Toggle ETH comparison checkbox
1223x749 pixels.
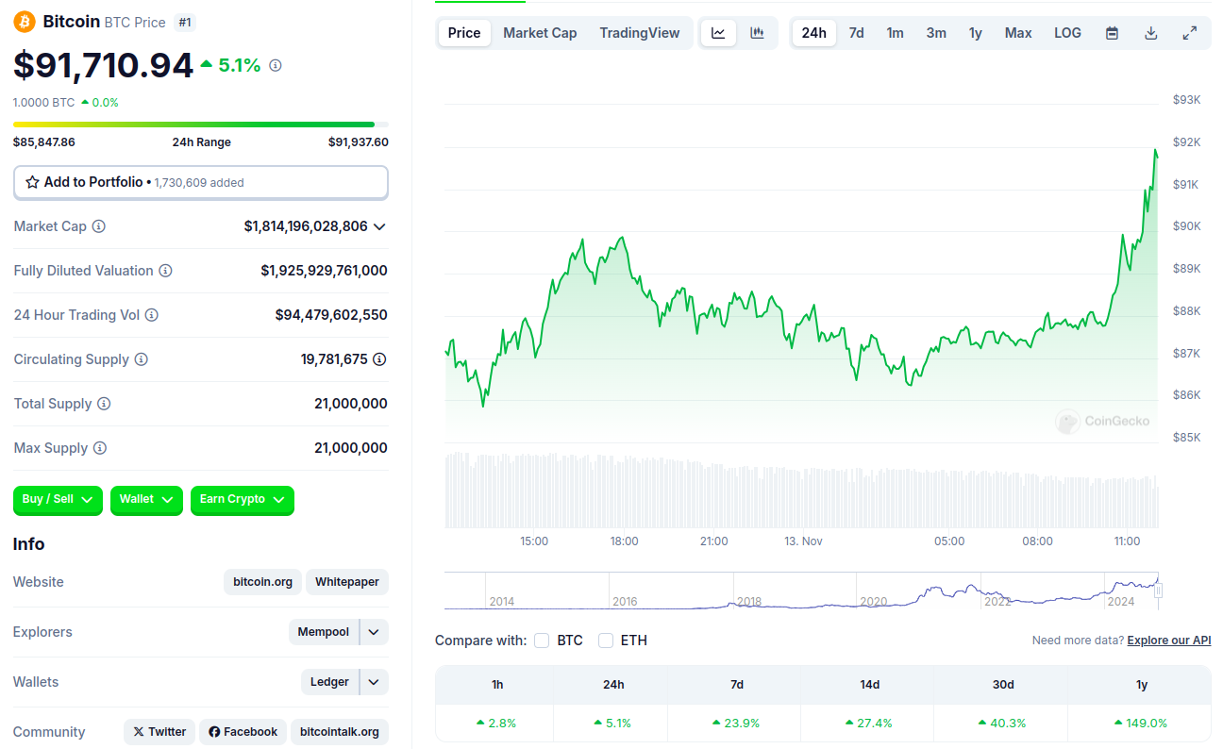[x=606, y=641]
